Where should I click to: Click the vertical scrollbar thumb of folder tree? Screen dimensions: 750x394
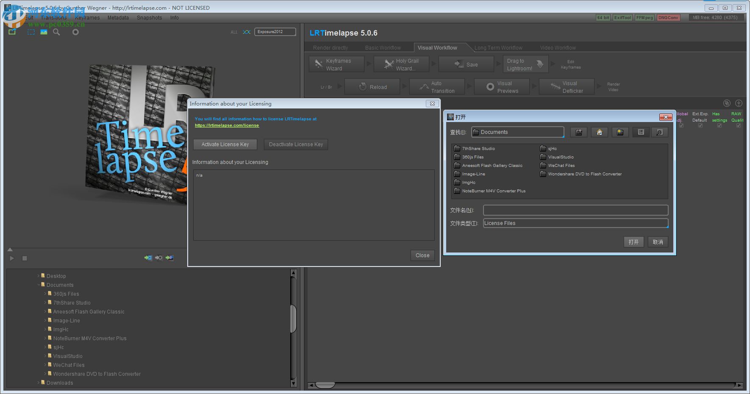click(x=293, y=319)
